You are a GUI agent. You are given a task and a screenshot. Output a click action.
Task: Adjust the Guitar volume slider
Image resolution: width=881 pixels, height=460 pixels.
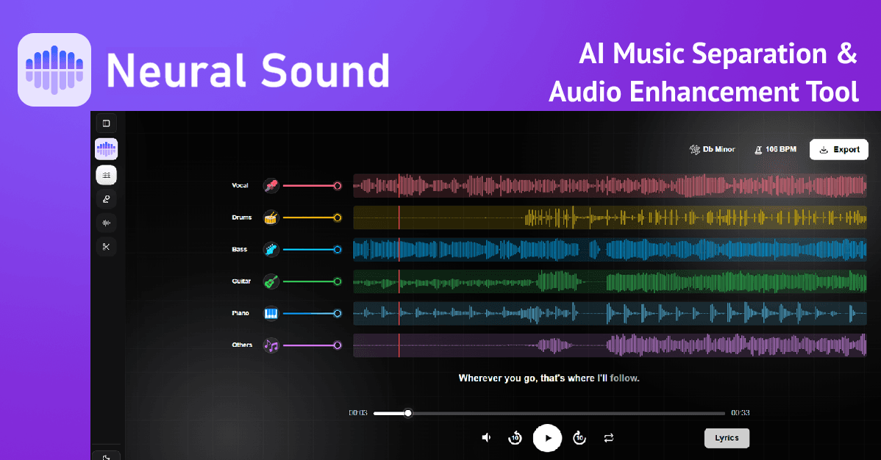(312, 281)
